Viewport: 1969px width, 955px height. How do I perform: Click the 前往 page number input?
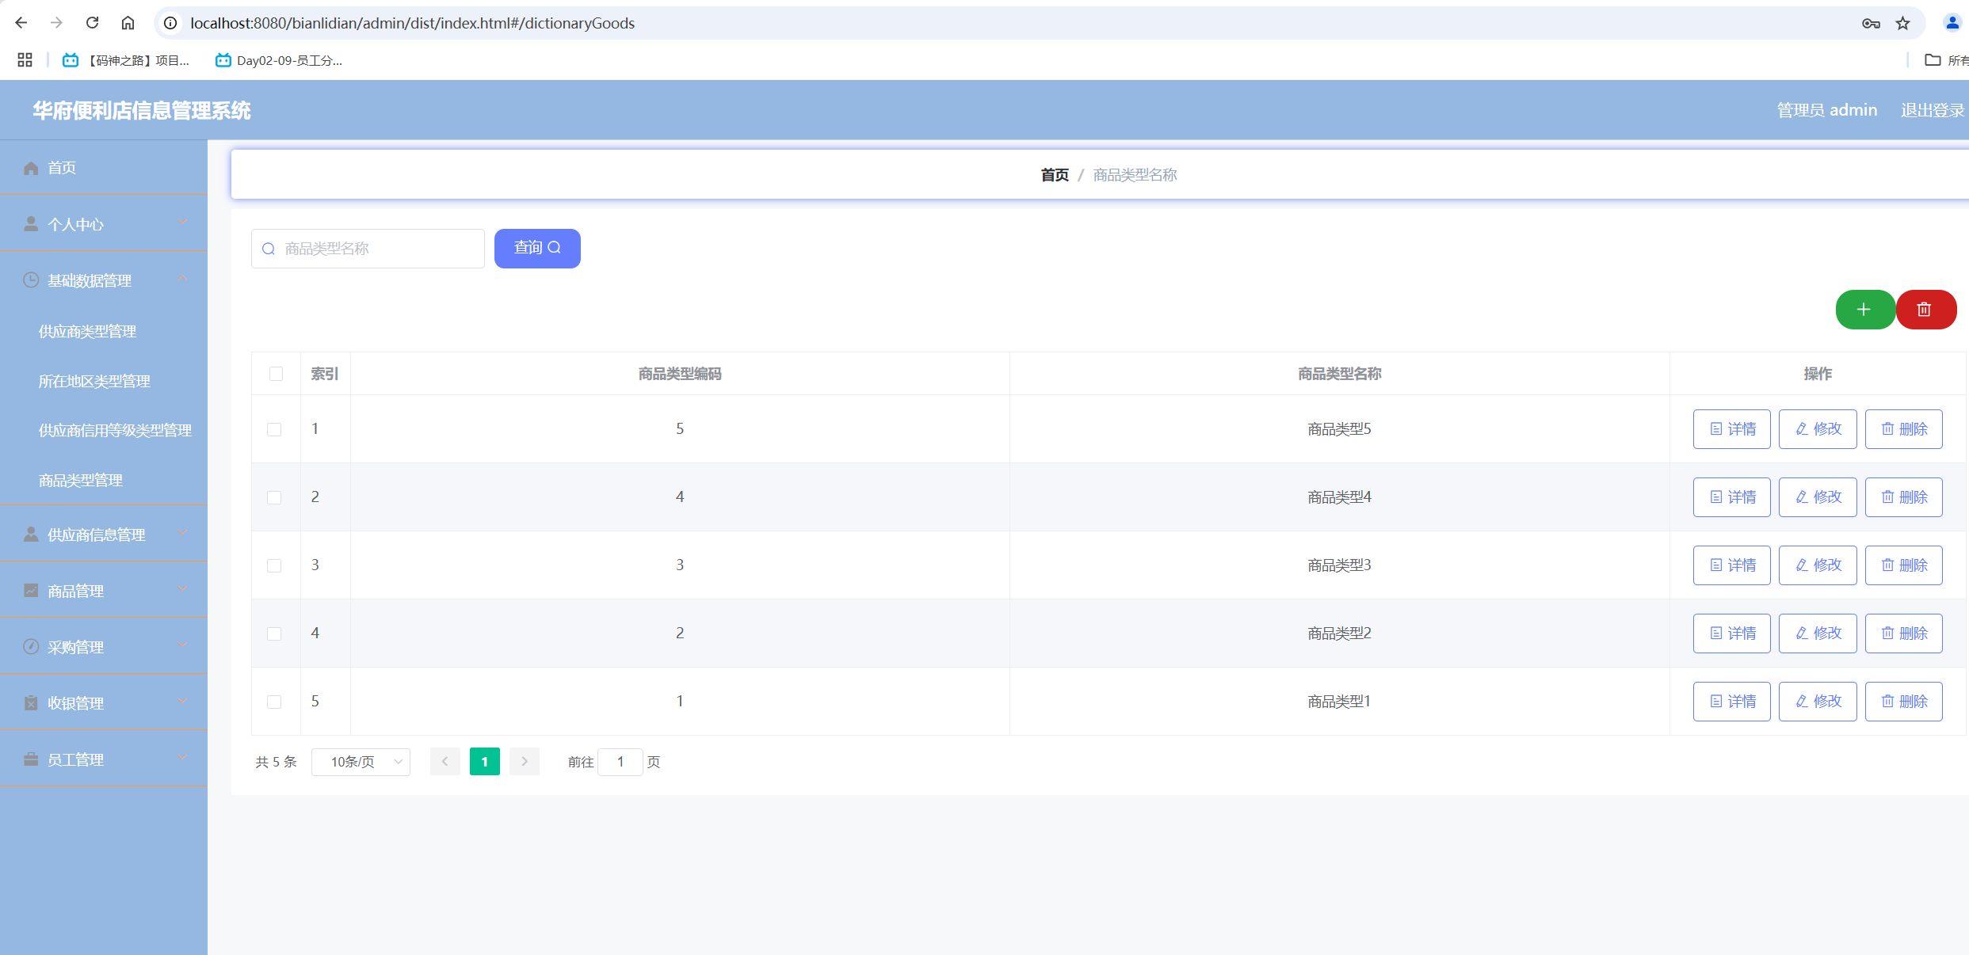(620, 762)
